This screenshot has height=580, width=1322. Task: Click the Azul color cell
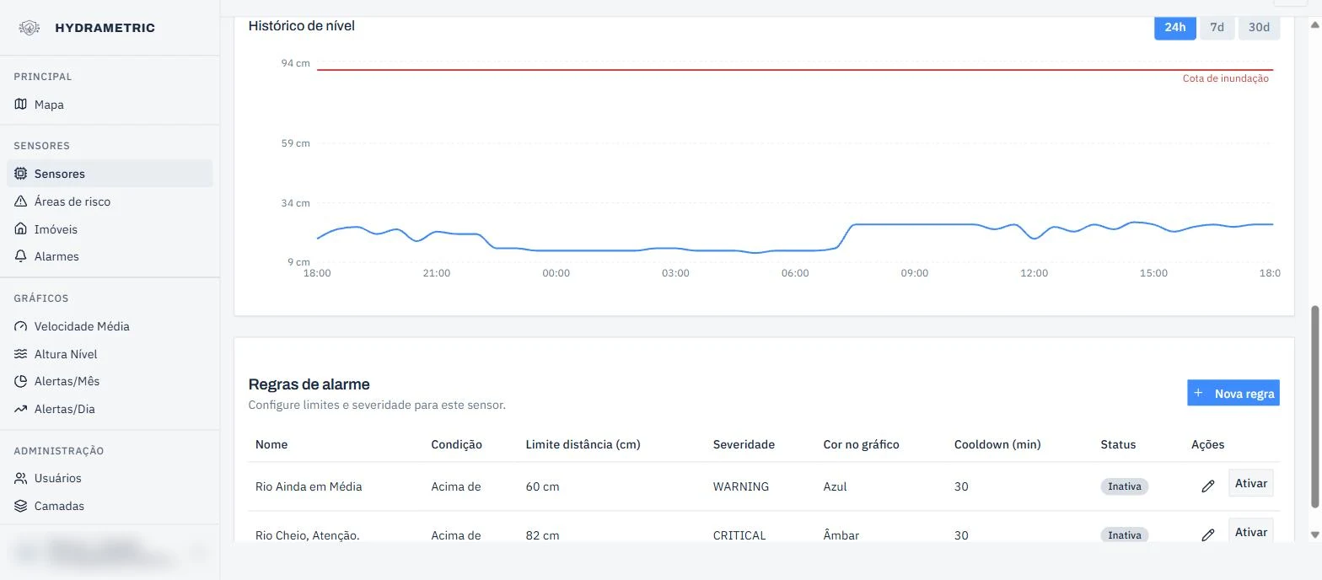[x=835, y=486]
